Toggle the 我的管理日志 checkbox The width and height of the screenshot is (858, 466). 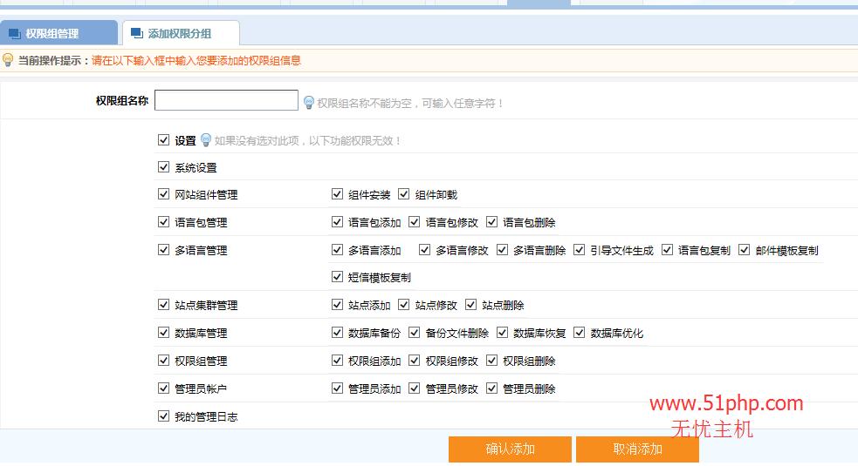(163, 416)
